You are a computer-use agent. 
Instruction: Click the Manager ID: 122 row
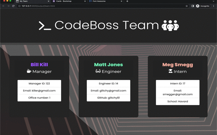point(39,83)
